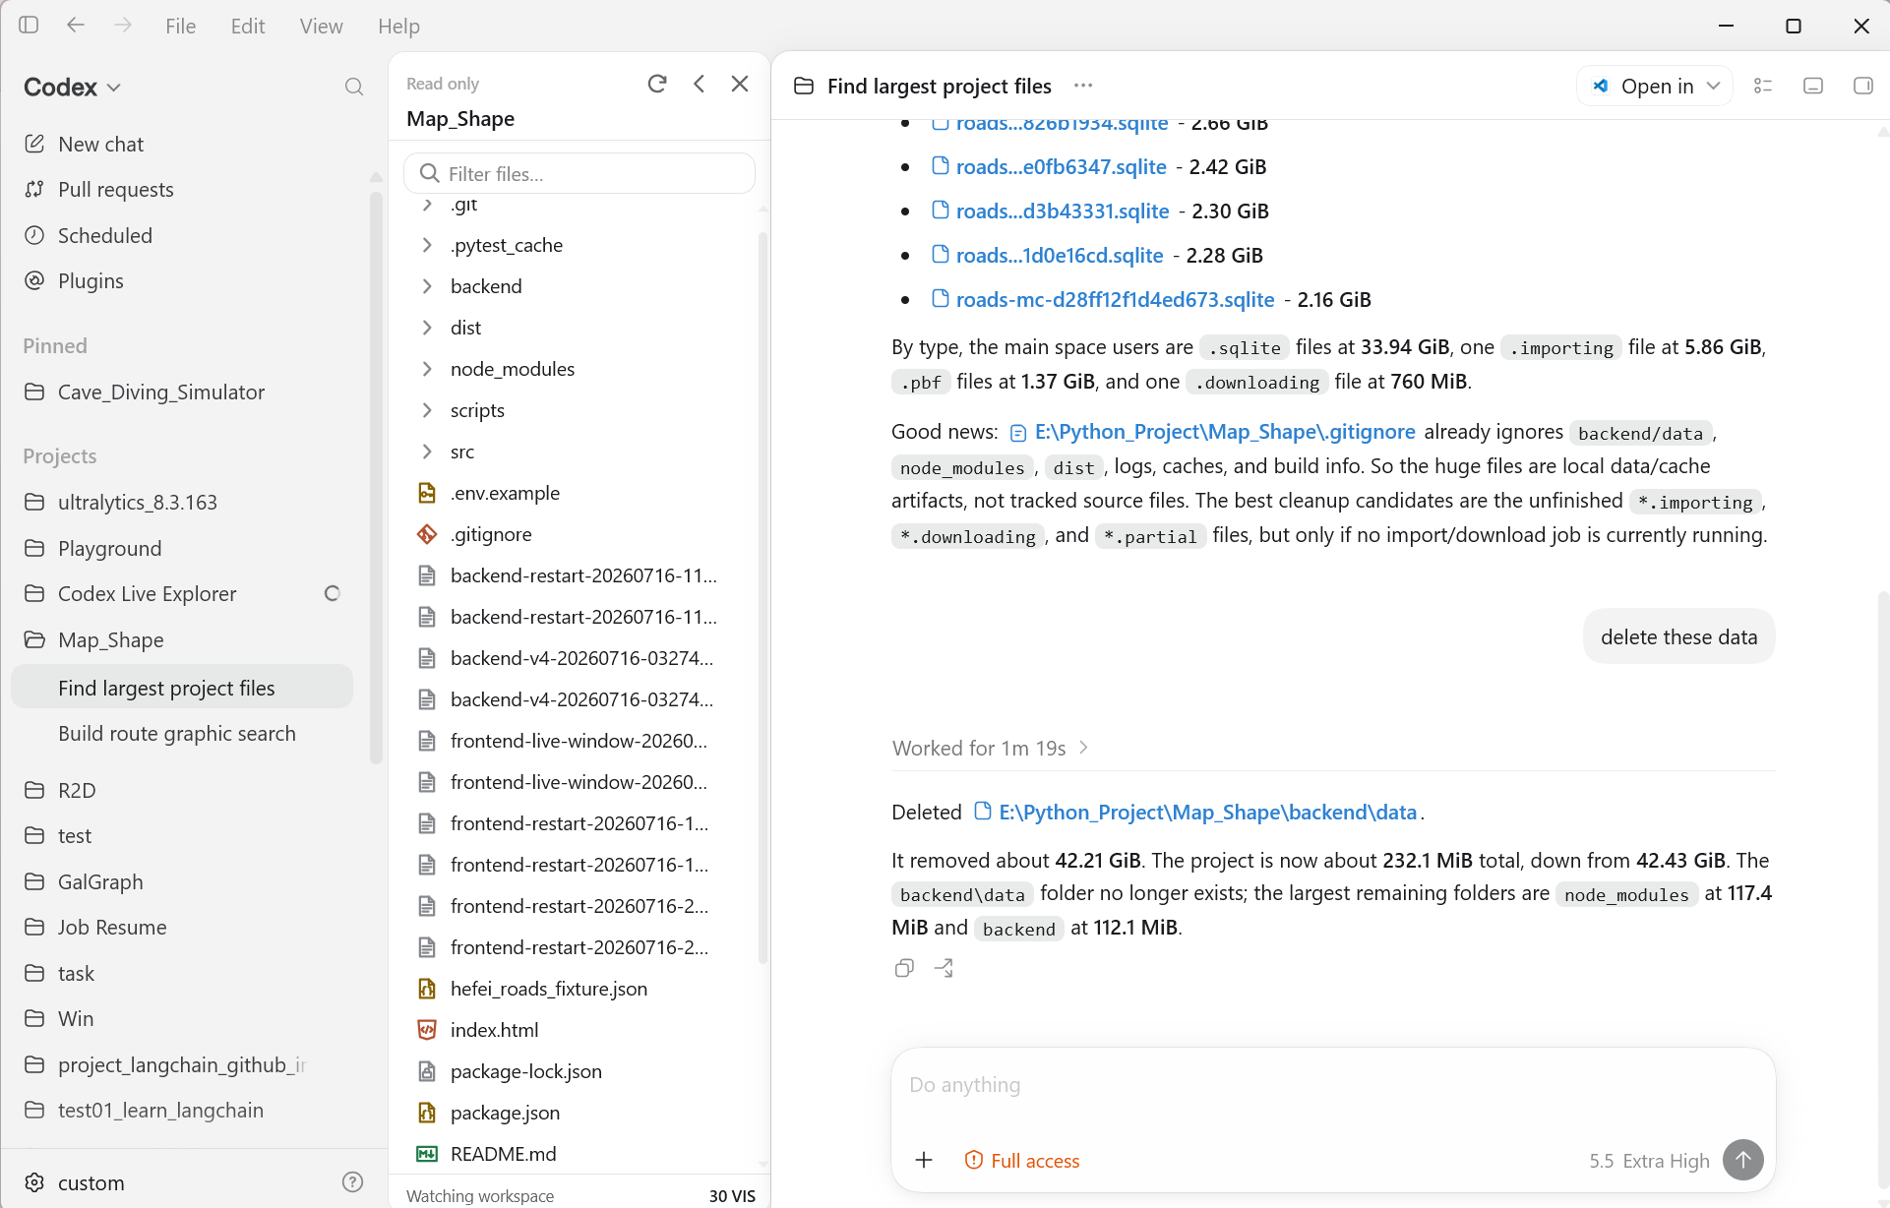This screenshot has height=1208, width=1890.
Task: Open the Edit menu
Action: (x=248, y=26)
